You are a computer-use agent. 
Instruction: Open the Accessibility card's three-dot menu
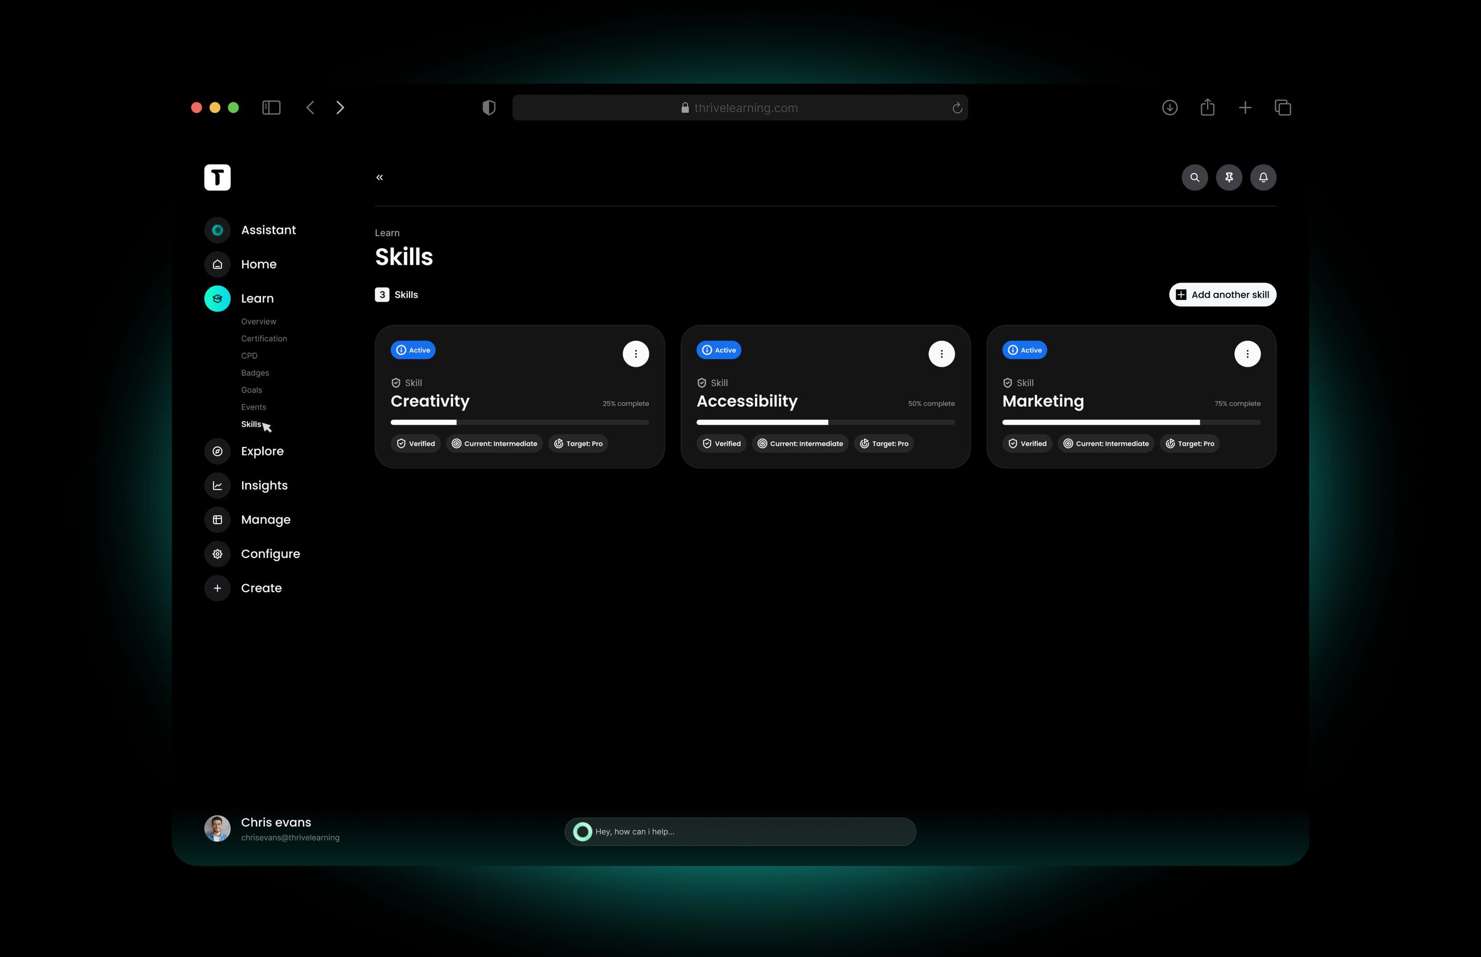pyautogui.click(x=942, y=354)
